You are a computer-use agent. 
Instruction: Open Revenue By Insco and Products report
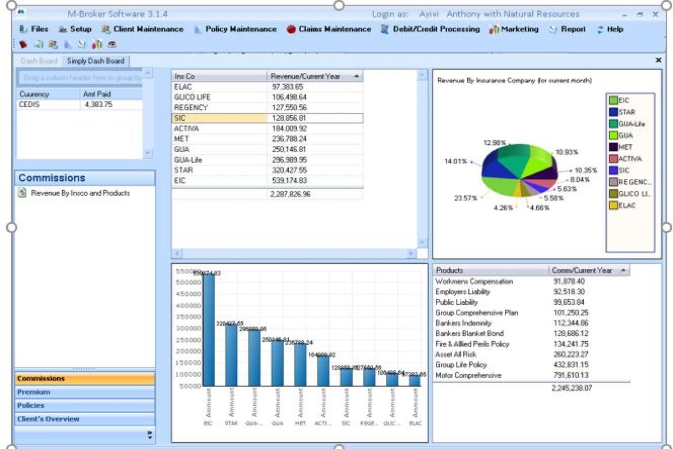pos(80,193)
